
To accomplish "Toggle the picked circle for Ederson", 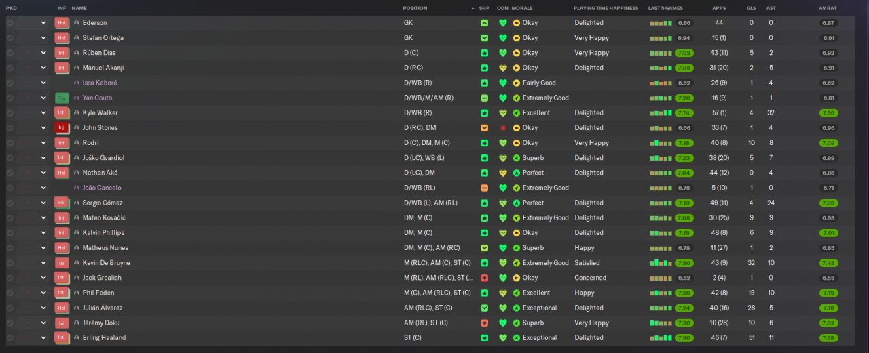I will [x=10, y=23].
